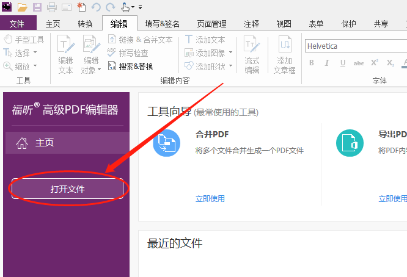This screenshot has width=407, height=277.
Task: Click the 最近的文件 heading
Action: (x=175, y=243)
